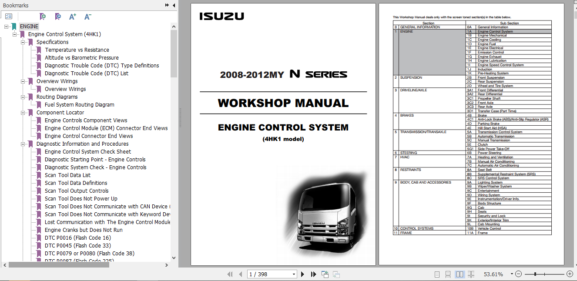The image size is (577, 281).
Task: Switch to continuous page layout
Action: point(448,274)
